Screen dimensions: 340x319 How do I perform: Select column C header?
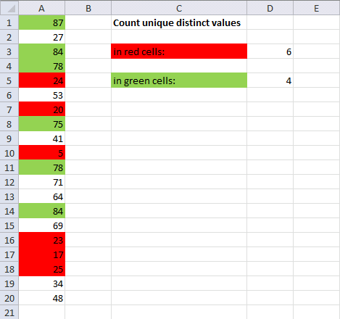(x=179, y=8)
